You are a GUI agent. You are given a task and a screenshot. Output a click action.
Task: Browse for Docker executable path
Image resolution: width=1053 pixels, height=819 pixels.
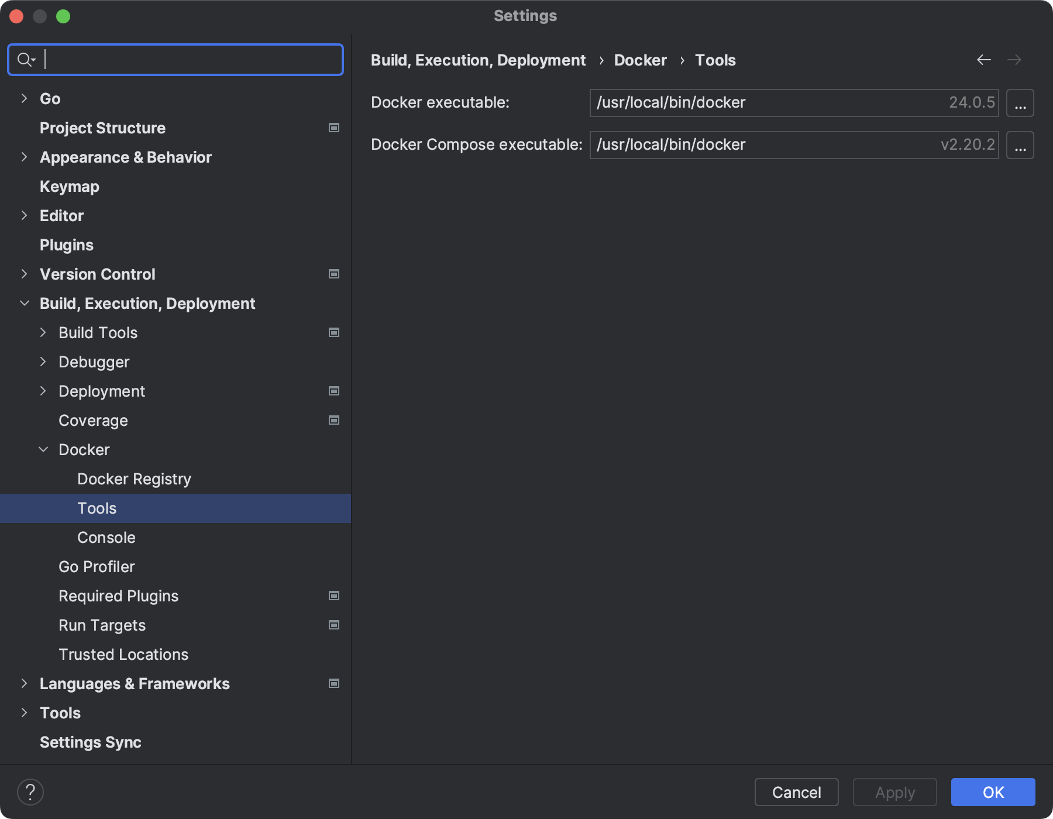(x=1020, y=103)
